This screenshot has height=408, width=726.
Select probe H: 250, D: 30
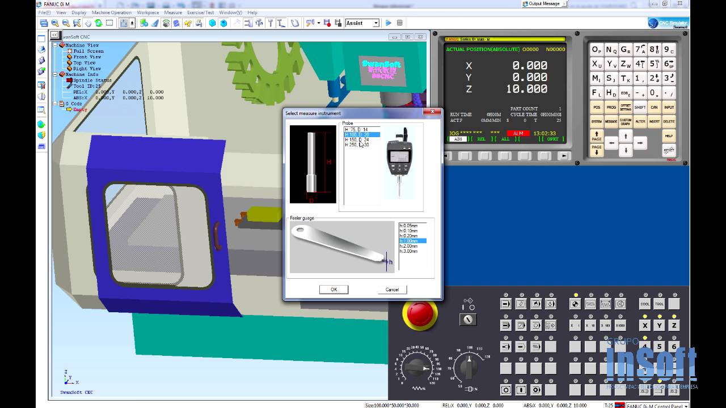362,145
